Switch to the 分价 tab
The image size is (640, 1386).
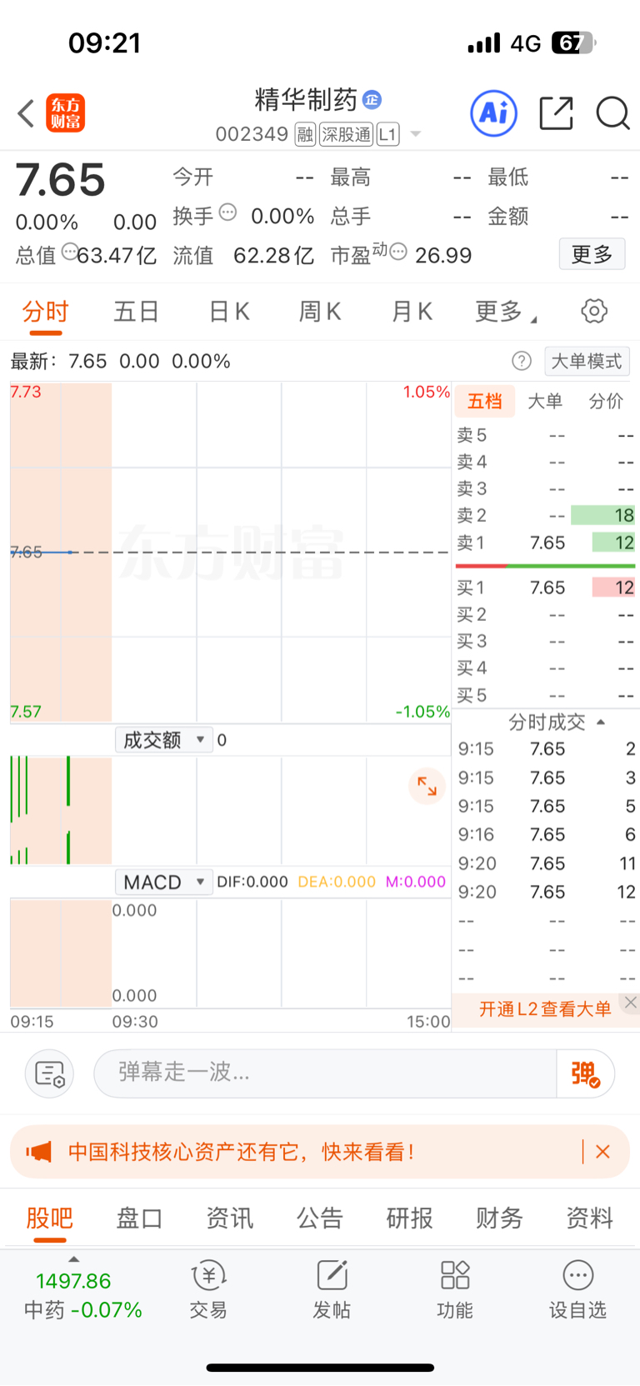click(606, 402)
